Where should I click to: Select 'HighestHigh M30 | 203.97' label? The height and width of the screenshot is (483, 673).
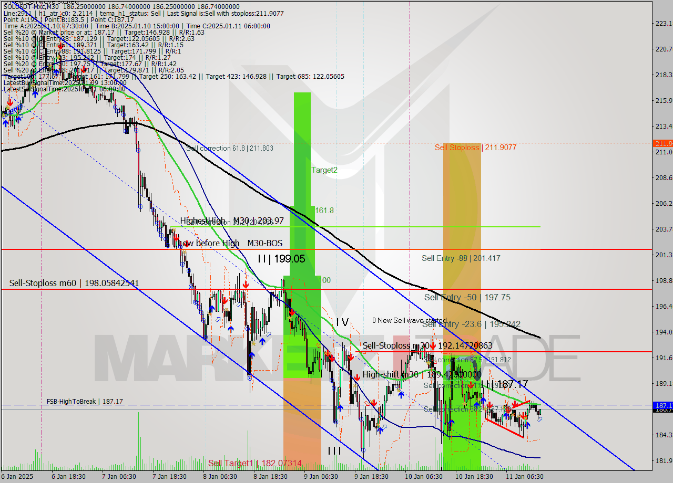pyautogui.click(x=232, y=220)
